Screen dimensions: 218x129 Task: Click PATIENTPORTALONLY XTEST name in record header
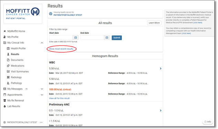68,15
